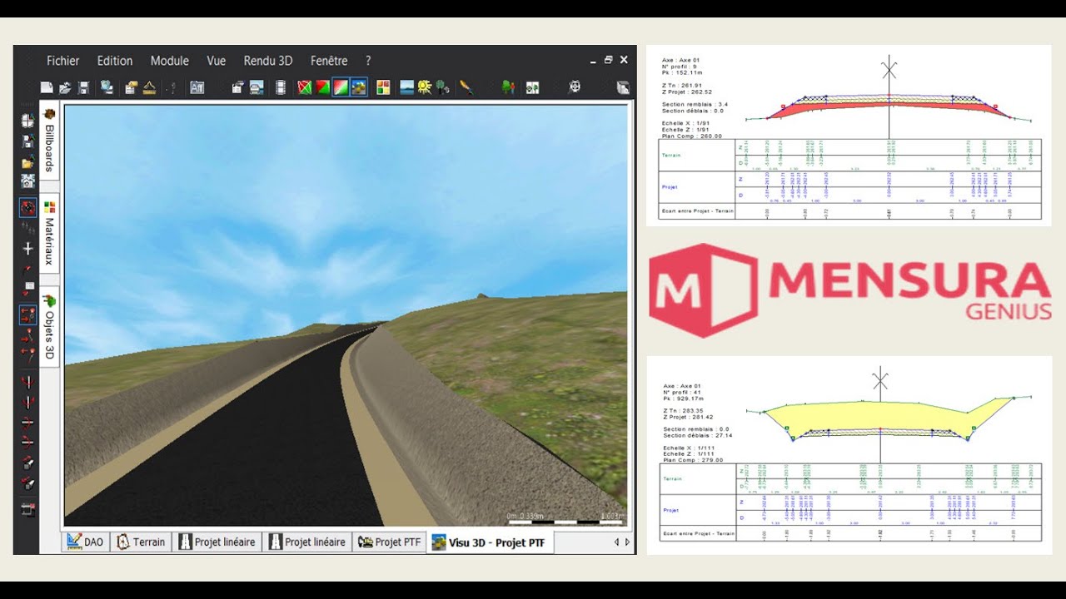Open the Vue menu

(217, 61)
